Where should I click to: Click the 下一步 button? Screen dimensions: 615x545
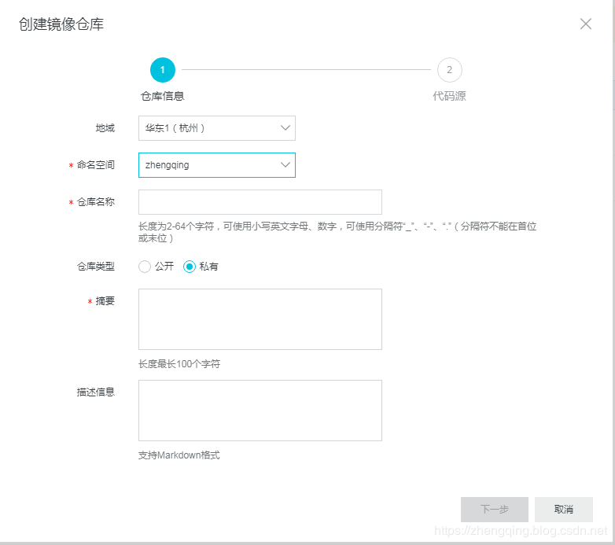click(x=495, y=510)
